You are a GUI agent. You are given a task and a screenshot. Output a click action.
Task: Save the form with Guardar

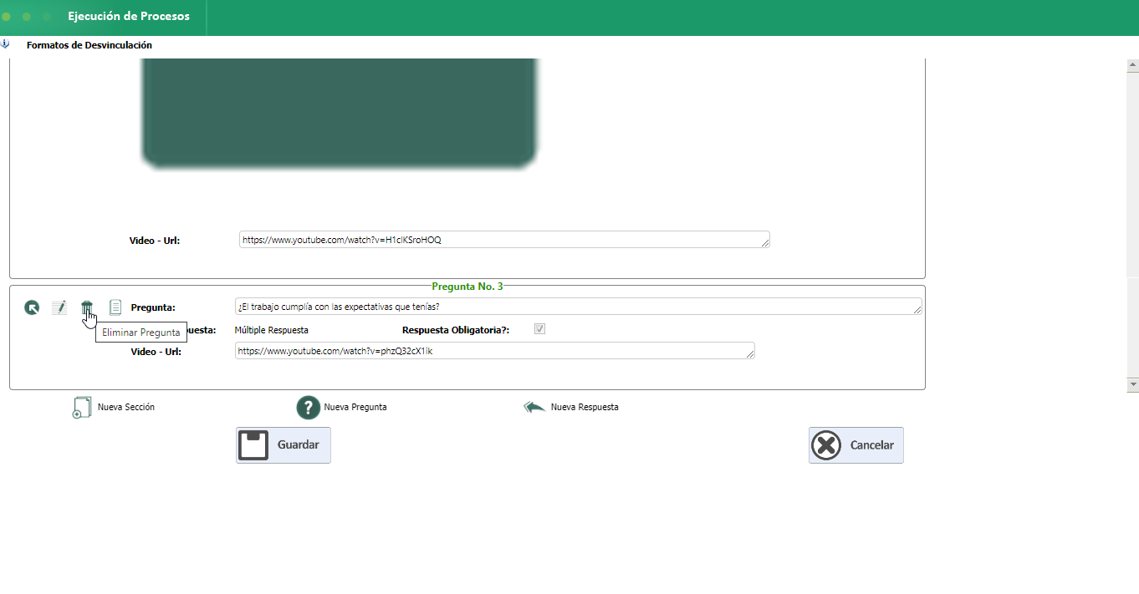[283, 445]
